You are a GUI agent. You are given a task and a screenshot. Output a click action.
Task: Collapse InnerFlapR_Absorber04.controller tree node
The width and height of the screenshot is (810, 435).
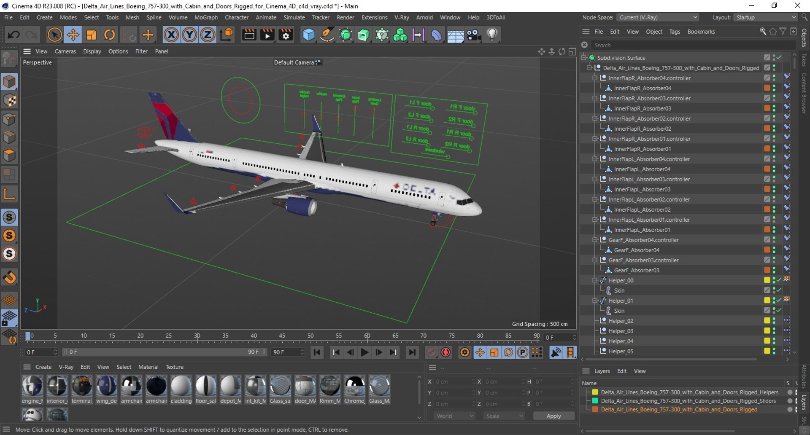coord(595,78)
